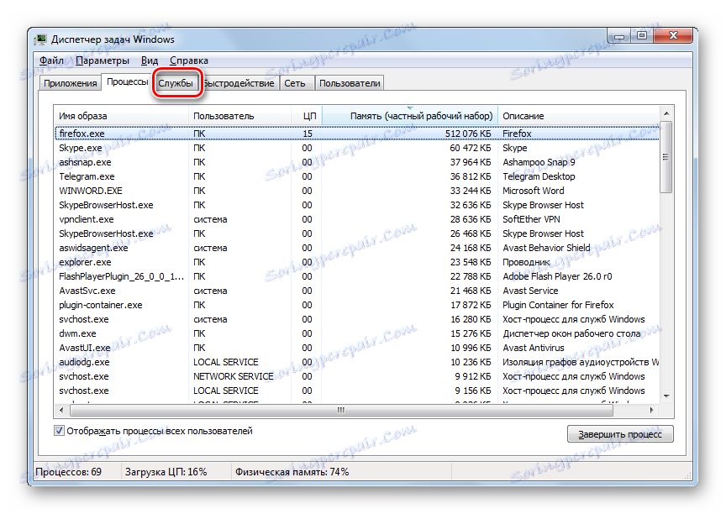726x514 pixels.
Task: Click the horizontal scrollbar right arrow
Action: 652,410
